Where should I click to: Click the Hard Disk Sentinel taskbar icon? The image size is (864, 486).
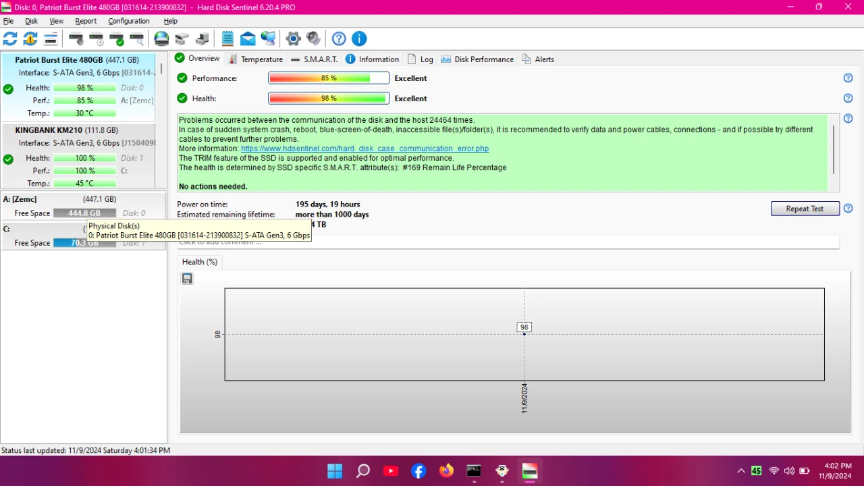point(530,471)
